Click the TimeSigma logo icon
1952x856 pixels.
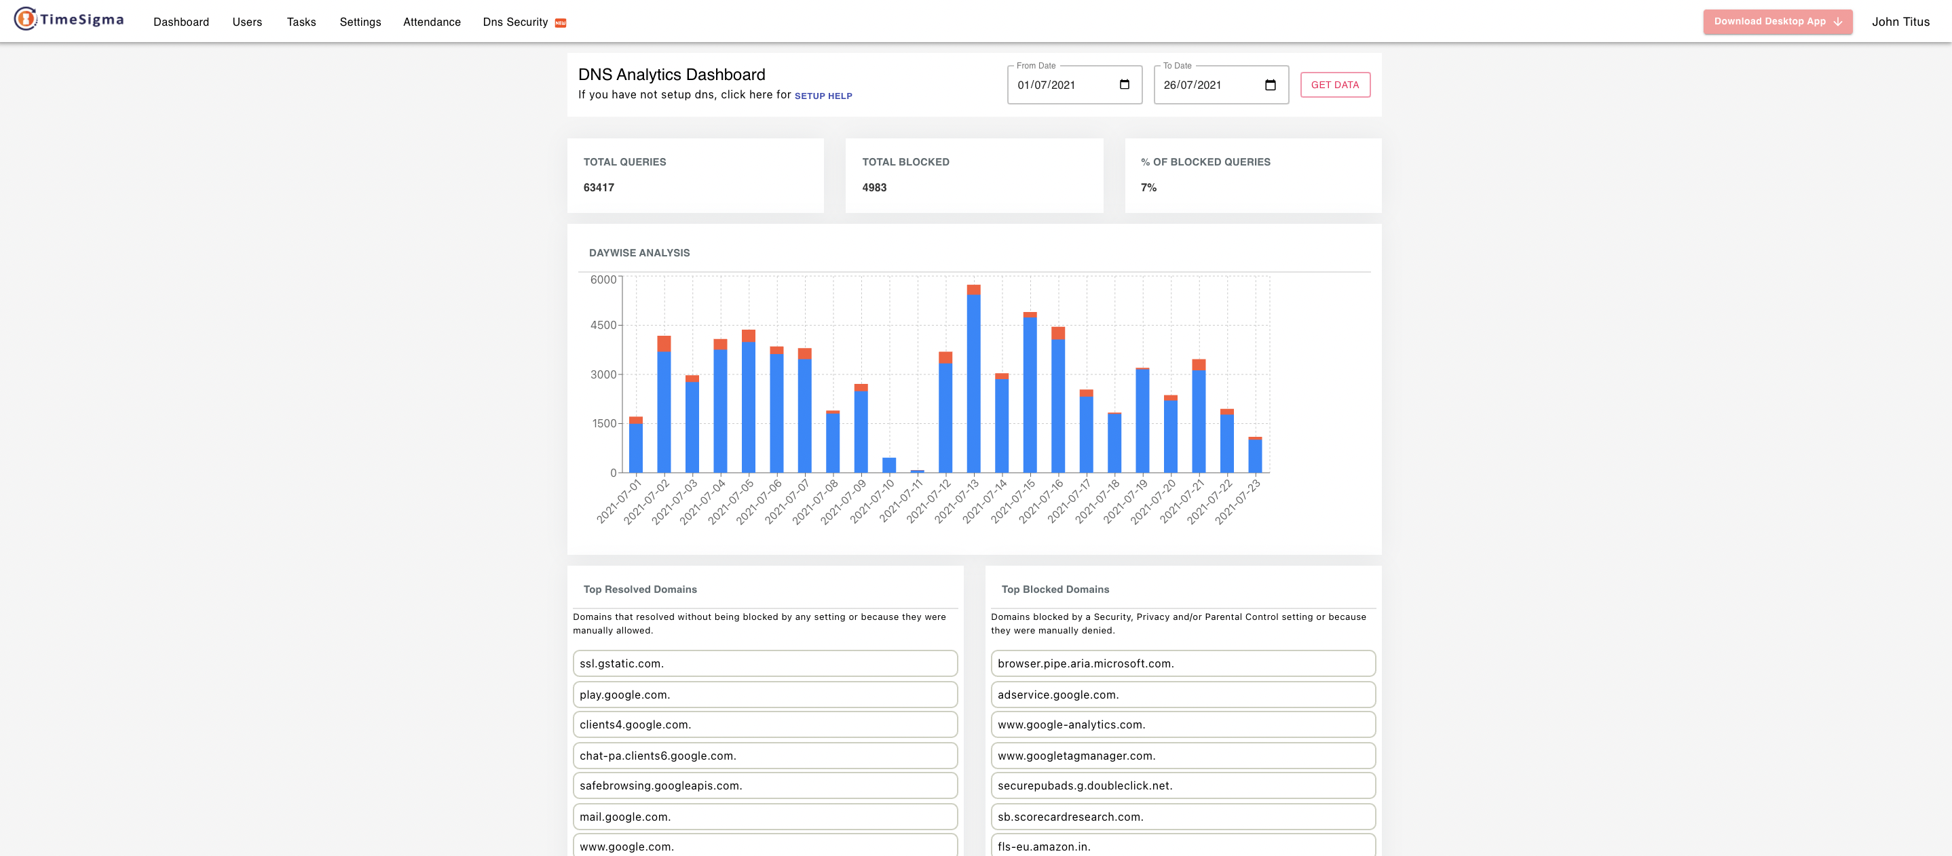pos(25,19)
